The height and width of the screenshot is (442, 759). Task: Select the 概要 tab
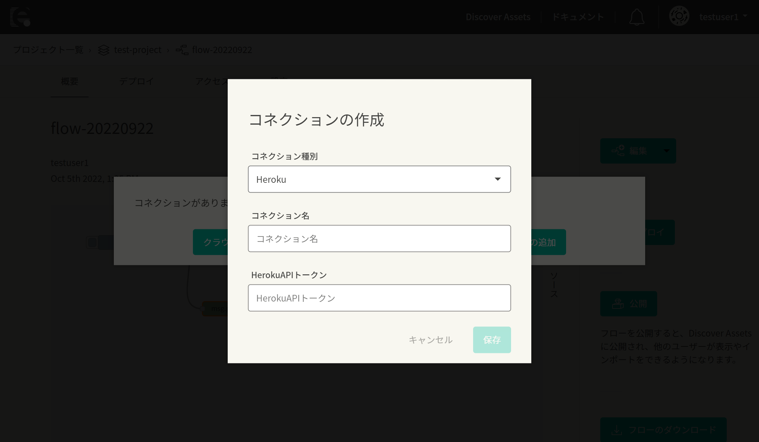(x=70, y=81)
